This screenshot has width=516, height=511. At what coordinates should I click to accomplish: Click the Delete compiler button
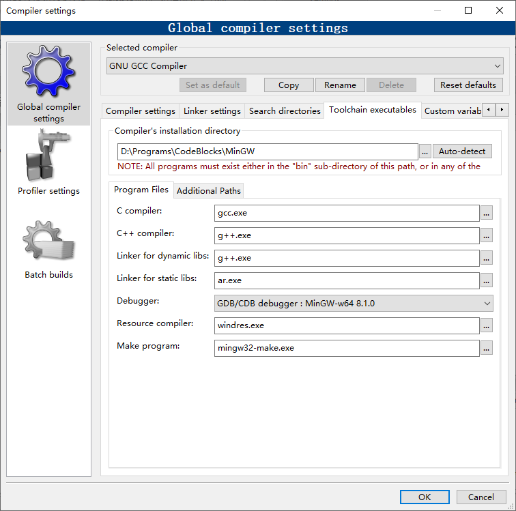[x=391, y=85]
